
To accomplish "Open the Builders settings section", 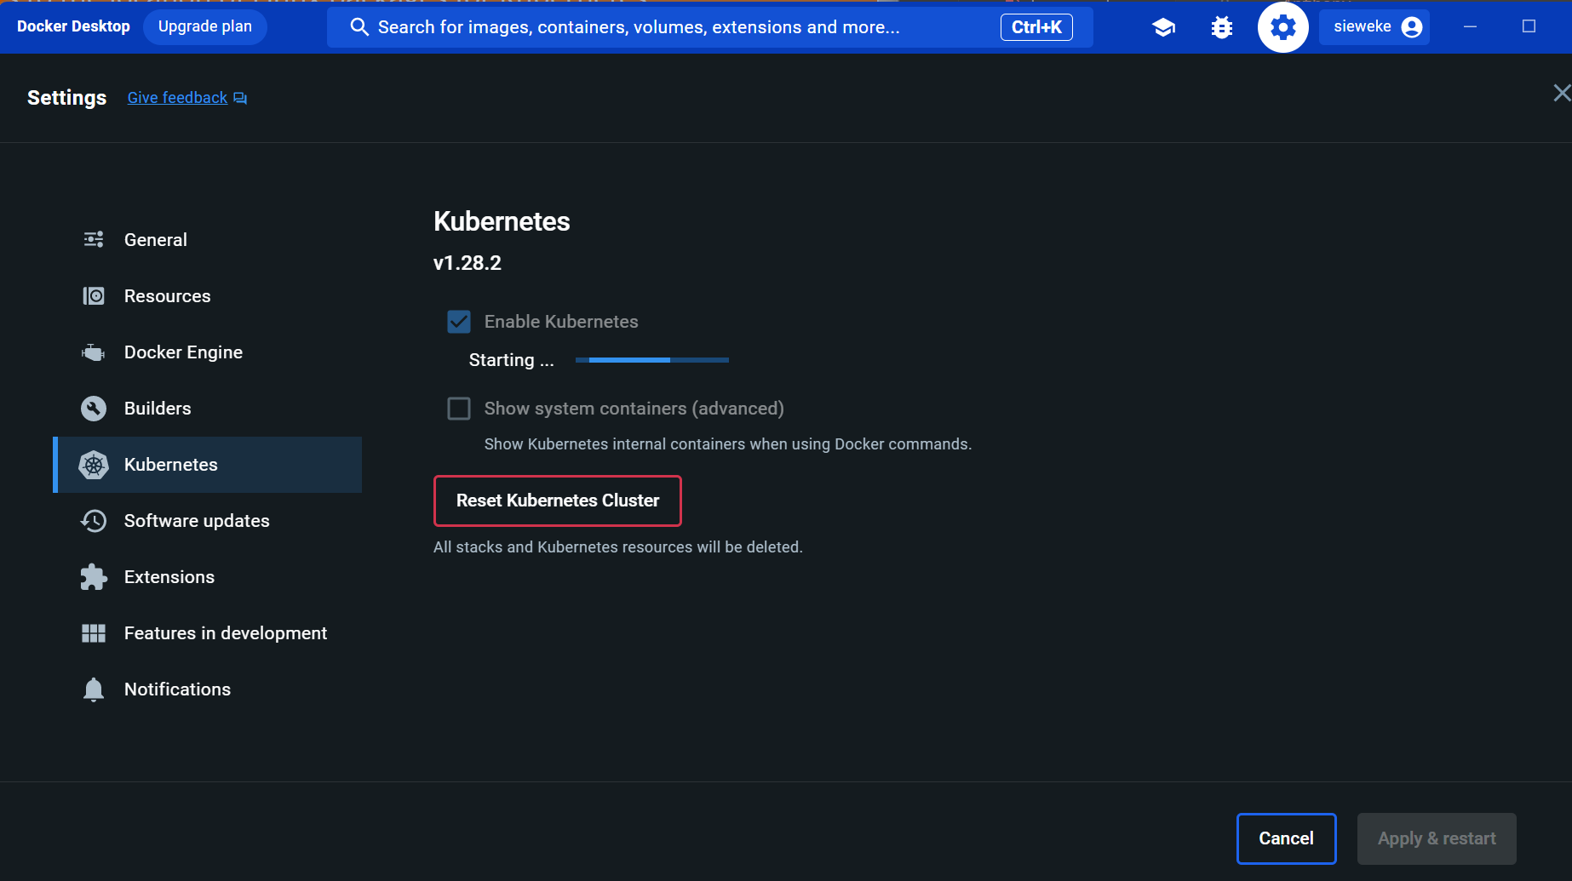I will pyautogui.click(x=208, y=409).
